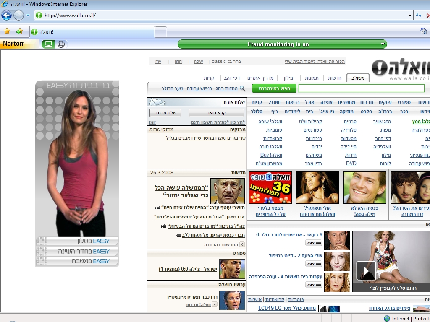Open the חיפוש עבודה link beside the search bar
Image resolution: width=430 pixels, height=322 pixels.
(199, 88)
